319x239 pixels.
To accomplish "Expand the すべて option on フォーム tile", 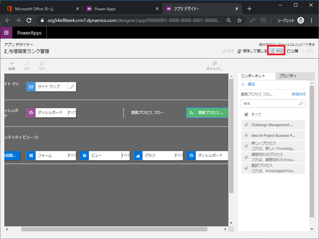I will (72, 155).
